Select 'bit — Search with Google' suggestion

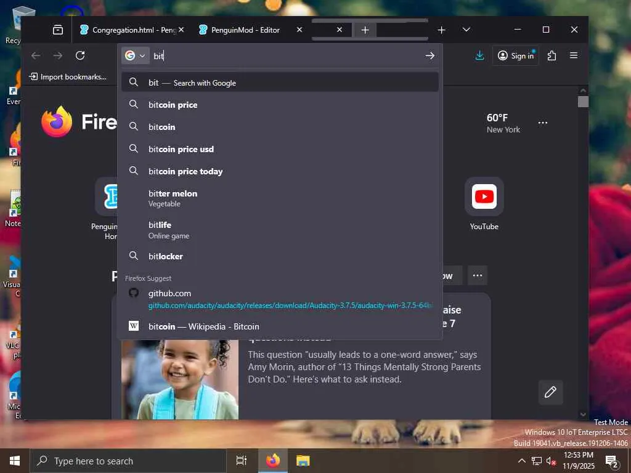[x=280, y=83]
